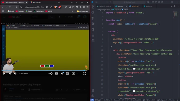Split the VS Code editor right

coord(174,6)
